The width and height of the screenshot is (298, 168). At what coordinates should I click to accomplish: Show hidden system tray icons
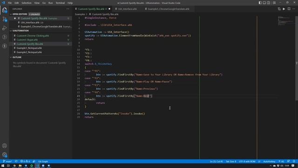click(x=271, y=166)
